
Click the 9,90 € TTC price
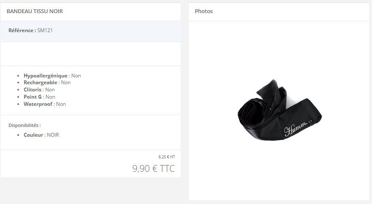[153, 168]
